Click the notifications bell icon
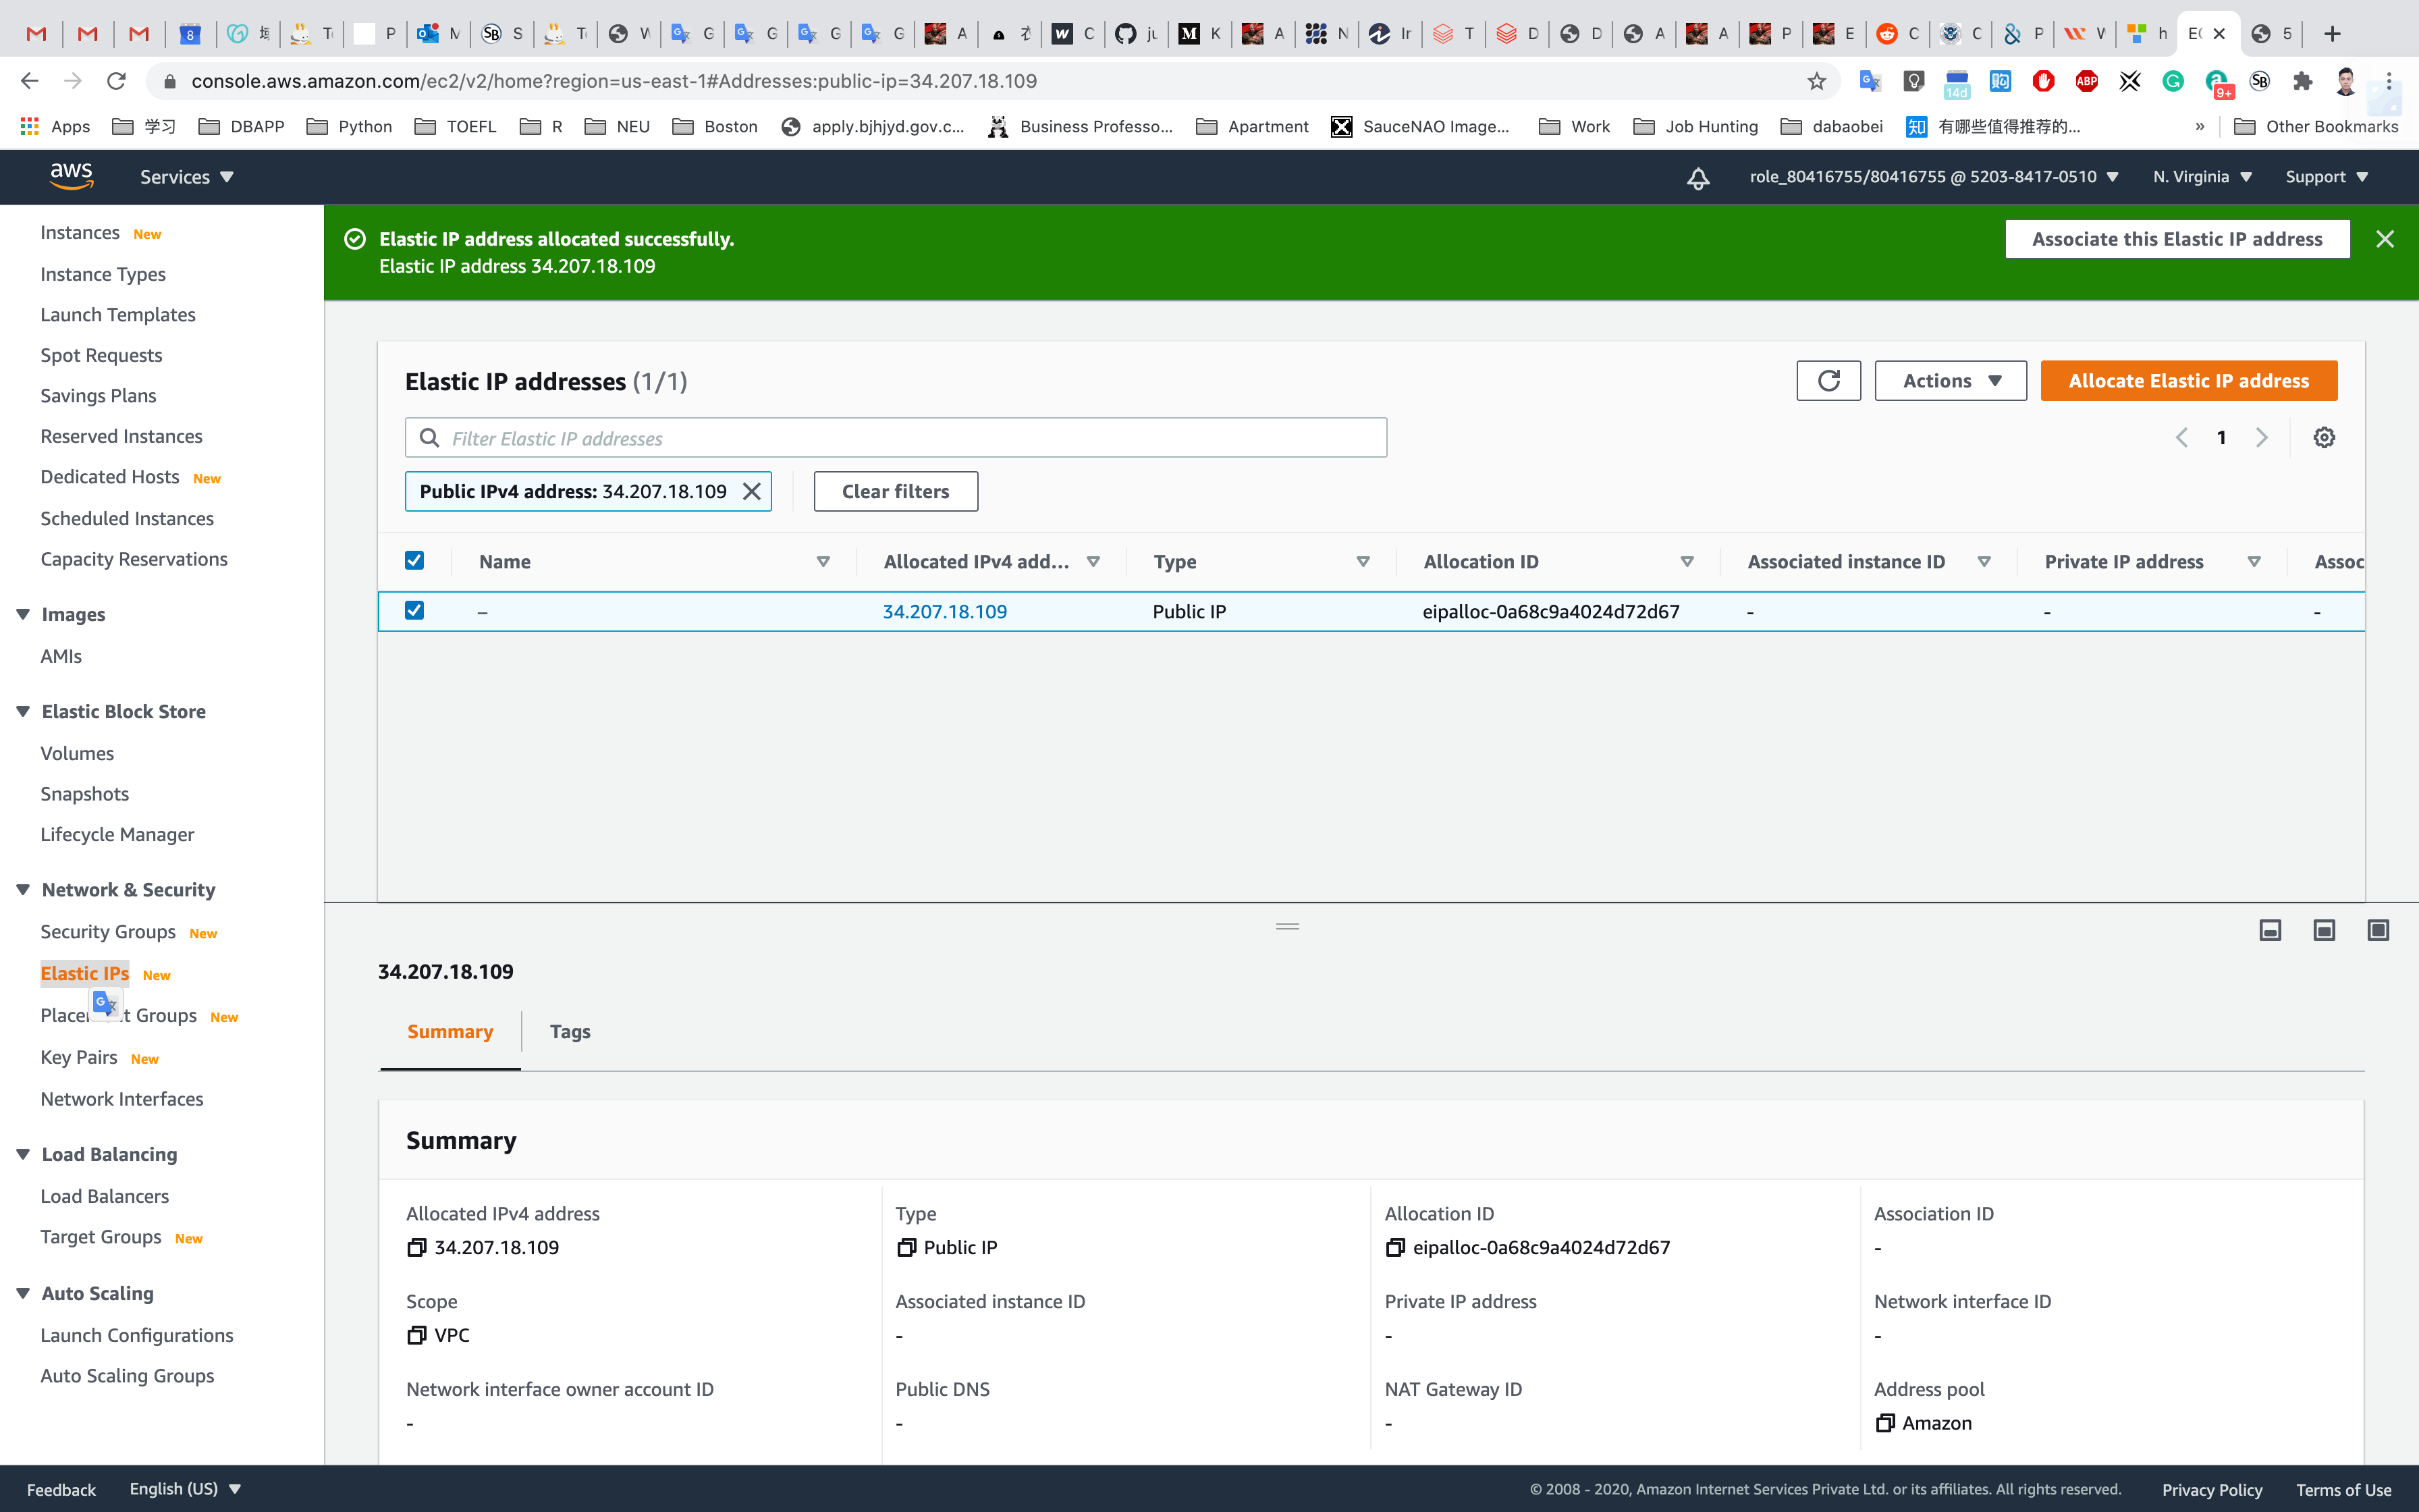2419x1512 pixels. click(1697, 178)
